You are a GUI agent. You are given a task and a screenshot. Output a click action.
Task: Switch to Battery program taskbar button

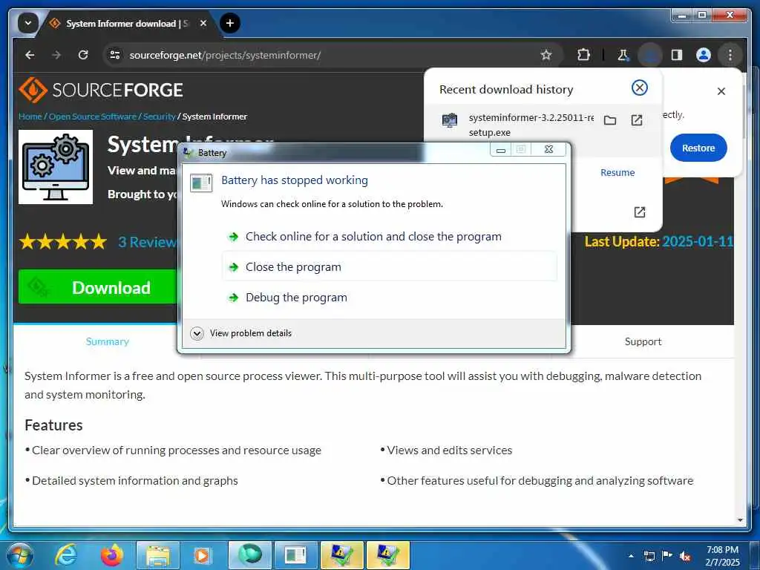(x=295, y=555)
